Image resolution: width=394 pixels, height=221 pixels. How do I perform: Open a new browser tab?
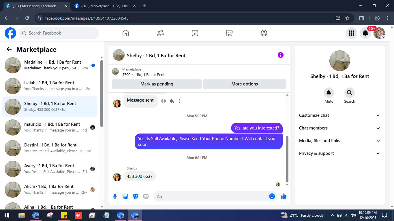pos(145,6)
